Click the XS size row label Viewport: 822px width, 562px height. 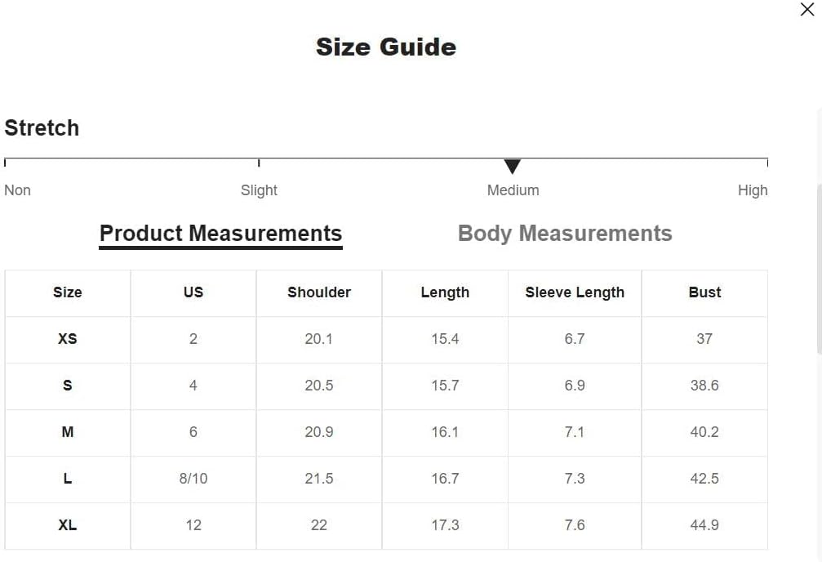coord(68,339)
